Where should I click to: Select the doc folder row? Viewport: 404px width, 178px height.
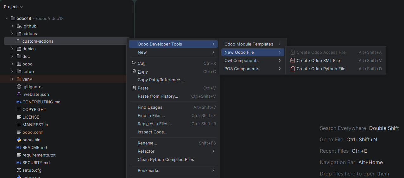point(65,56)
